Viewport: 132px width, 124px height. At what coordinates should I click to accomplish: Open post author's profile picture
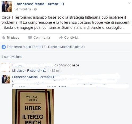click(x=7, y=7)
